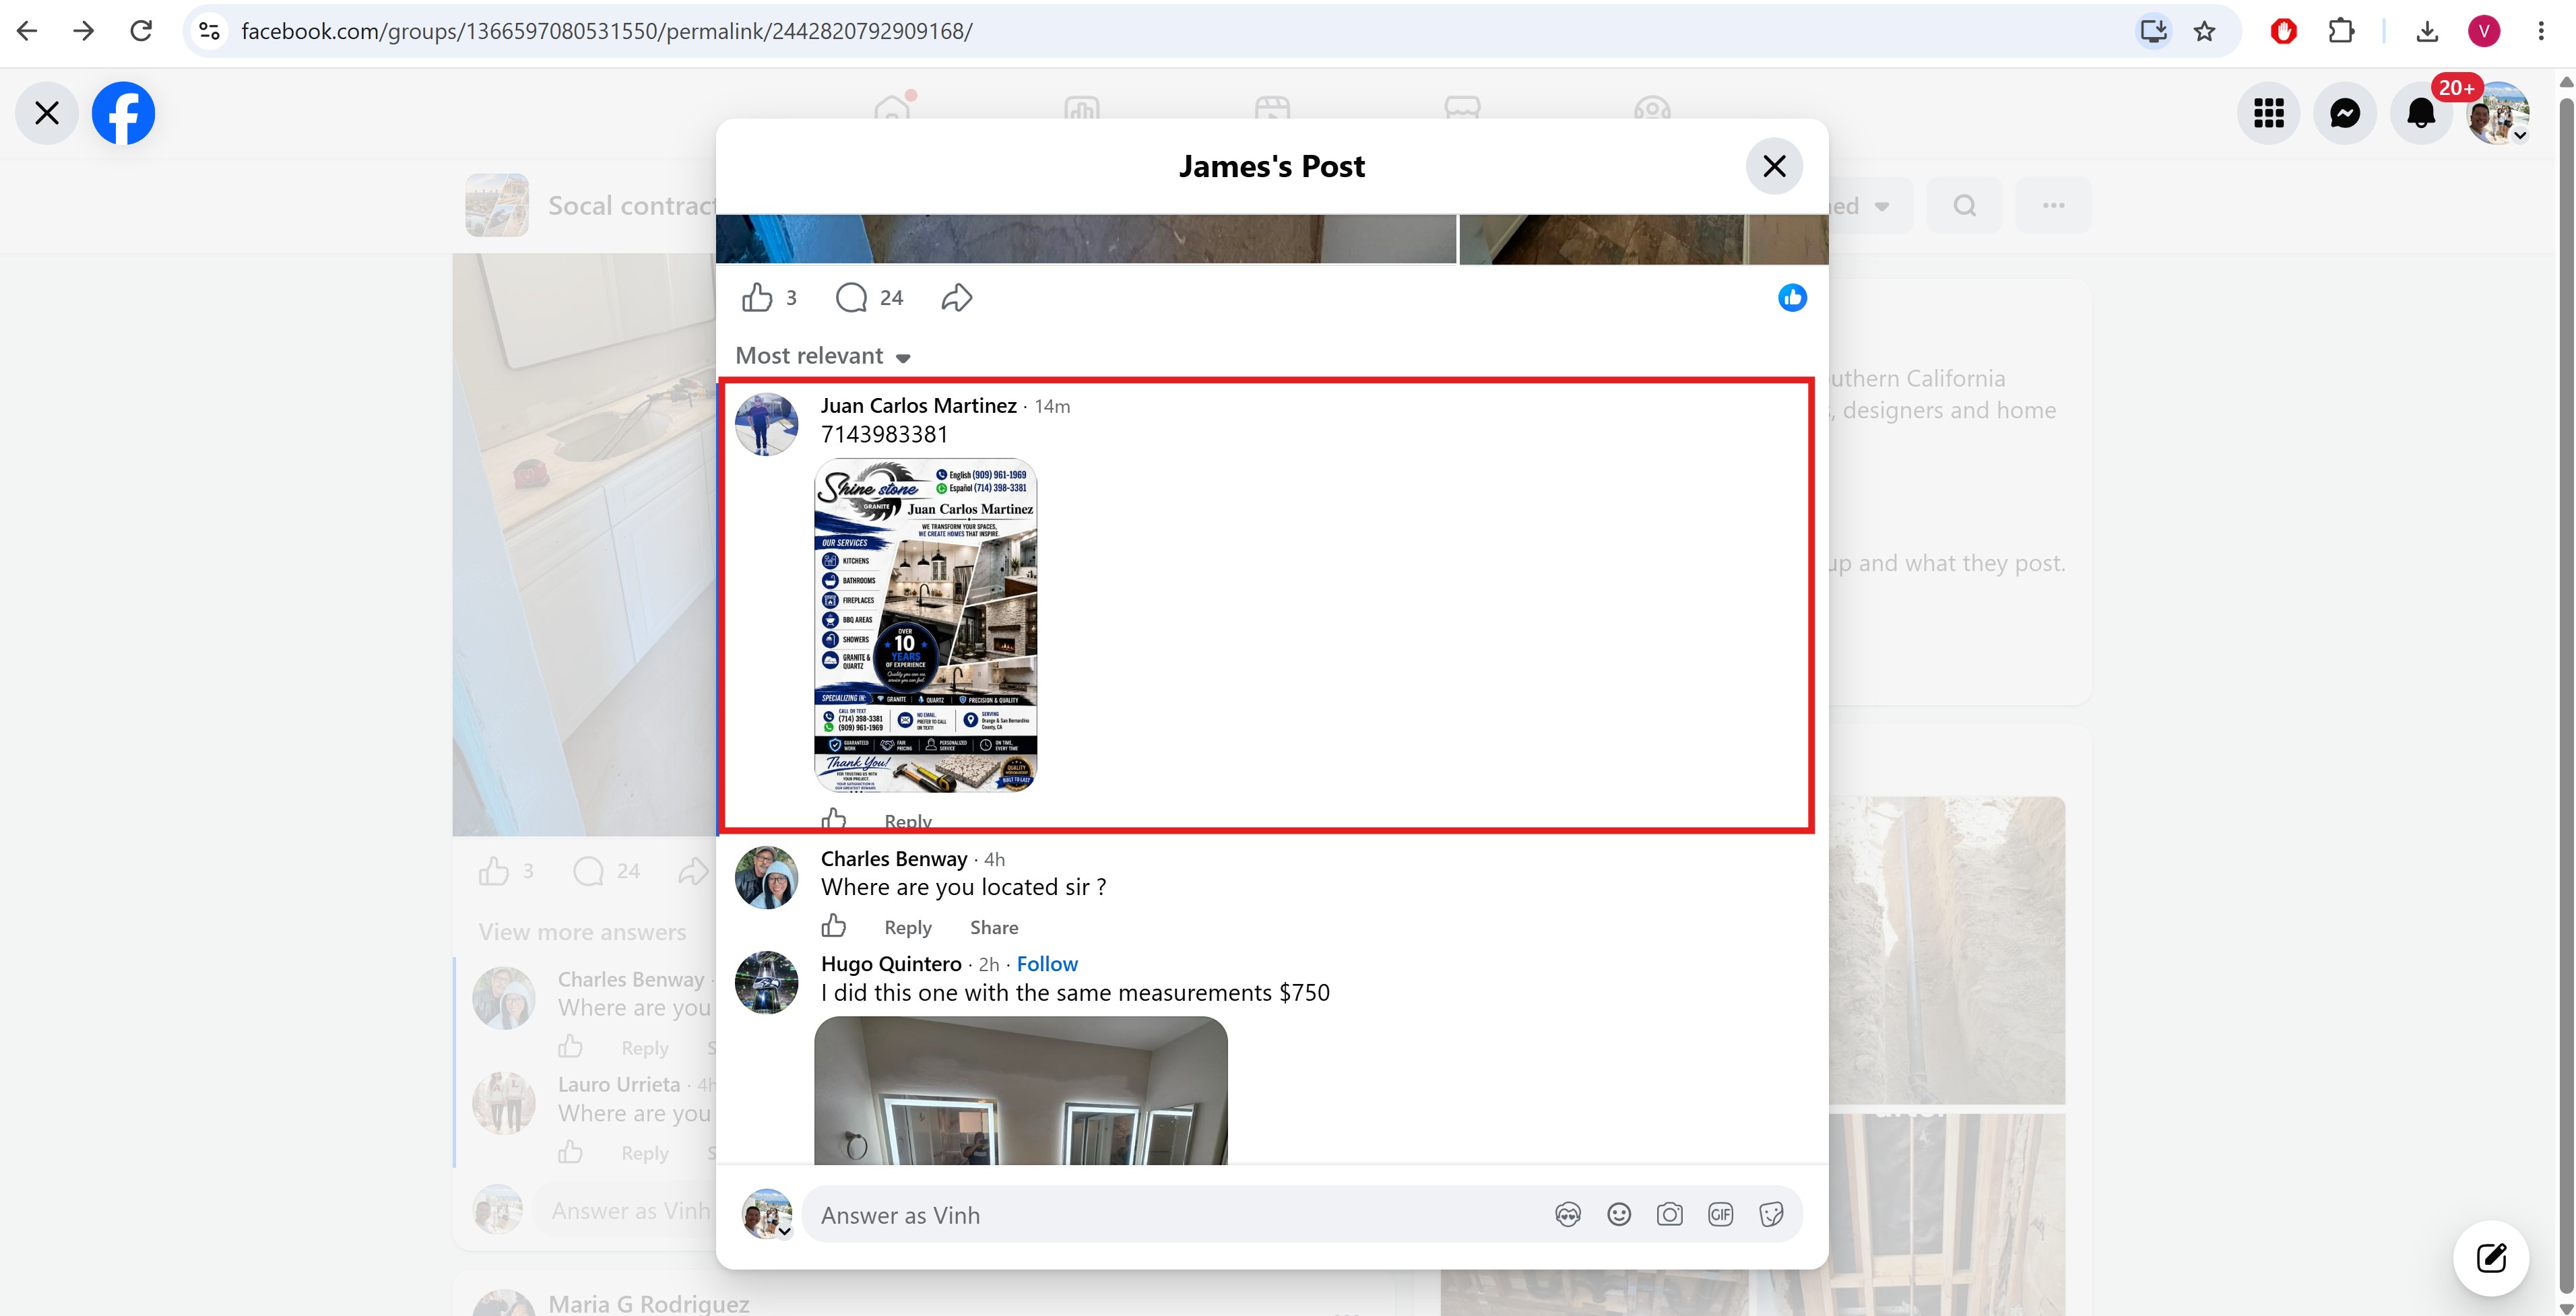Screen dimensions: 2576x1316
Task: Reload the Facebook page
Action: coord(141,31)
